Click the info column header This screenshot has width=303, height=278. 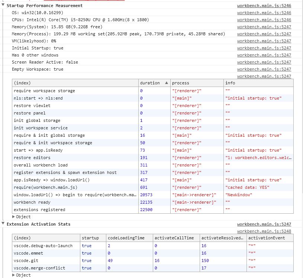click(x=258, y=83)
